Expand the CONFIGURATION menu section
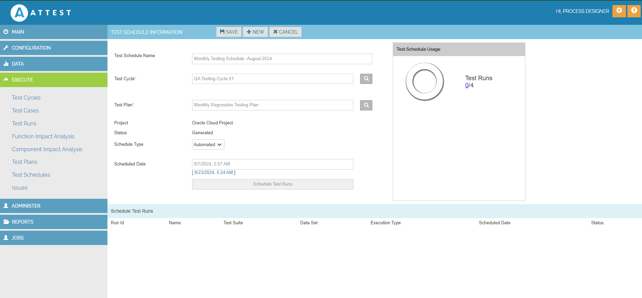This screenshot has width=642, height=298. tap(54, 48)
